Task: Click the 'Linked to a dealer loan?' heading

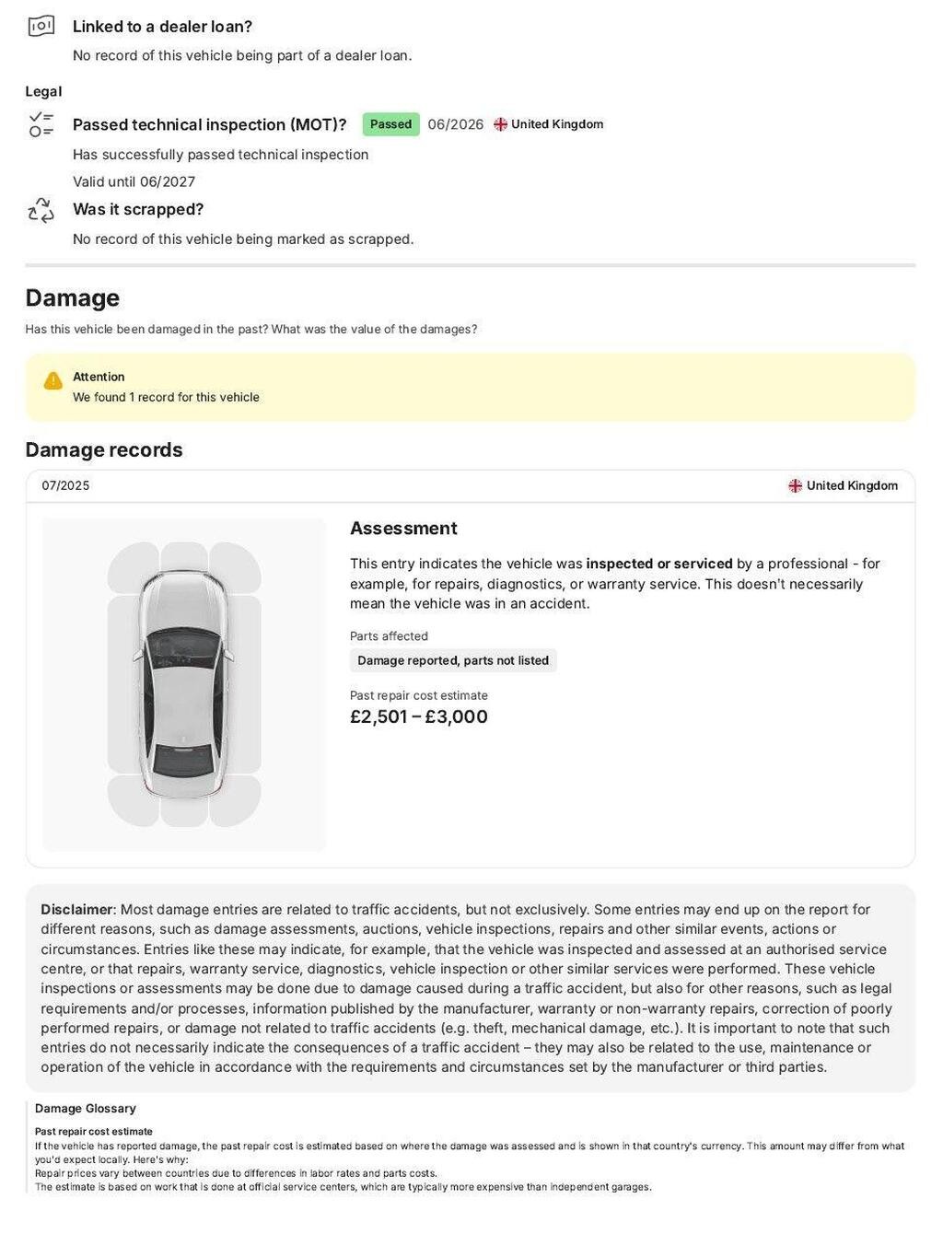Action: (162, 27)
